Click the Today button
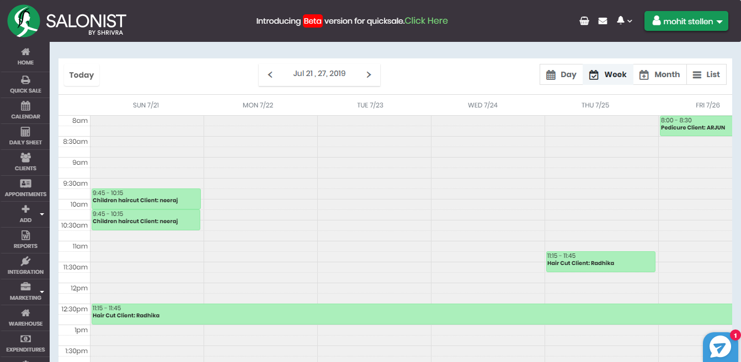 [81, 74]
